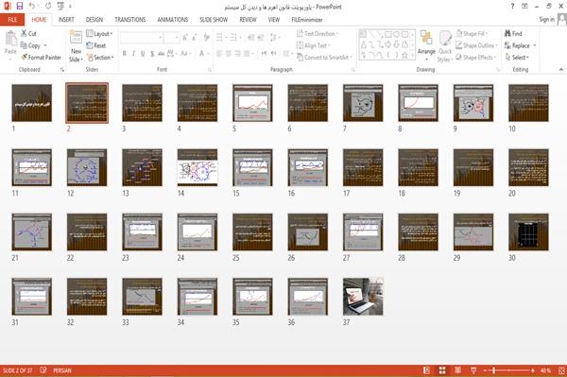
Task: Open the PowerPoint Help question mark
Action: click(x=512, y=7)
